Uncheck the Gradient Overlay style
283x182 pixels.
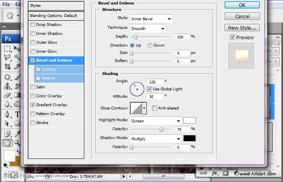[x=33, y=105]
